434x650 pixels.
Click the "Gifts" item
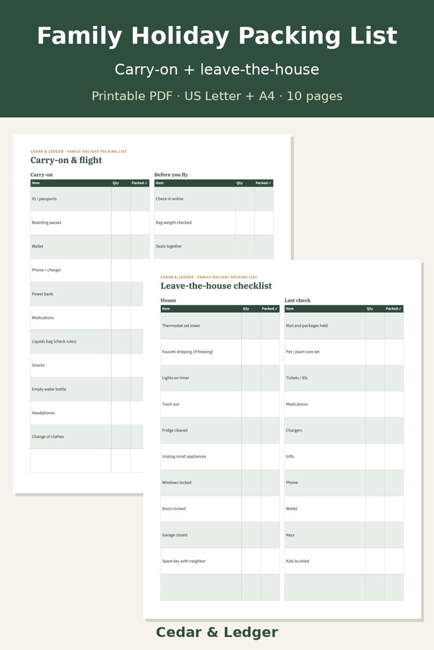pyautogui.click(x=290, y=456)
